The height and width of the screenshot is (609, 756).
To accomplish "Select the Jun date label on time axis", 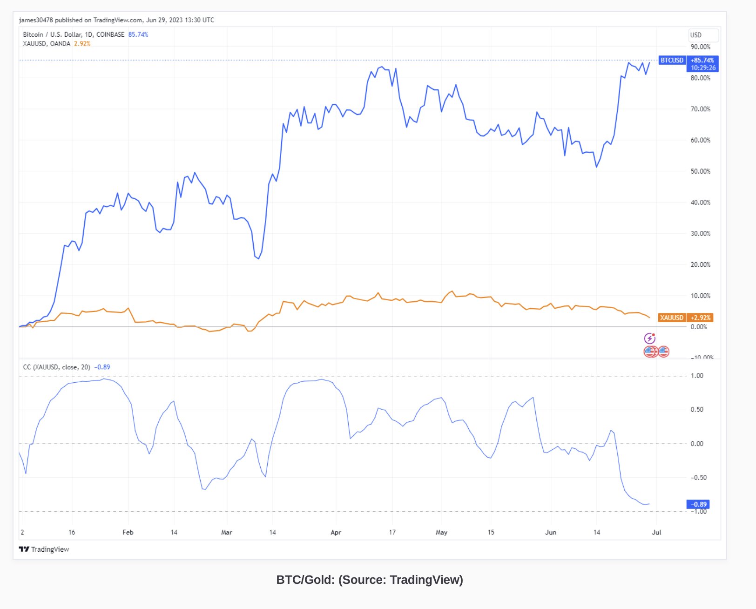I will click(x=551, y=532).
